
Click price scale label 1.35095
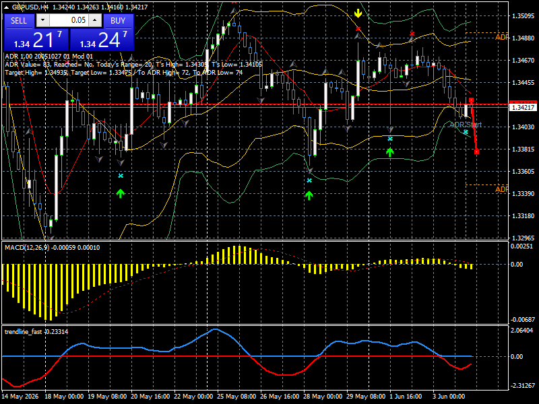(523, 15)
